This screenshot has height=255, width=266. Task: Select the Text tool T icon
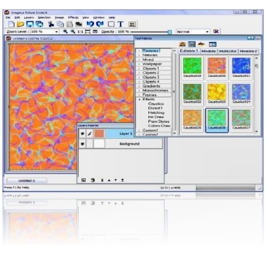click(x=121, y=24)
